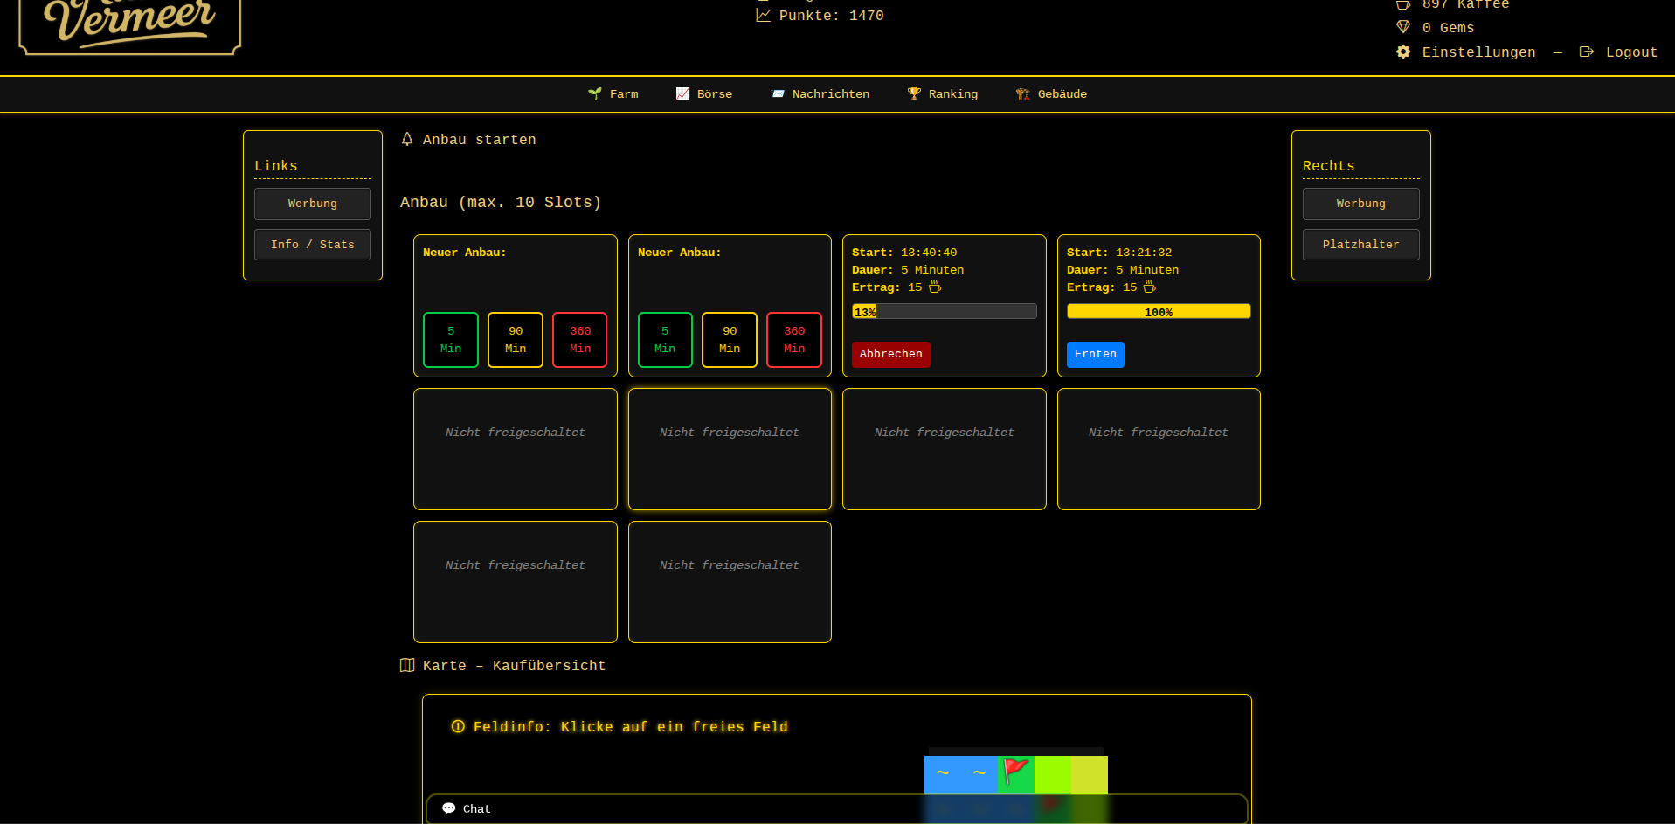Click the 13% progress bar
The width and height of the screenshot is (1675, 824).
(x=944, y=311)
